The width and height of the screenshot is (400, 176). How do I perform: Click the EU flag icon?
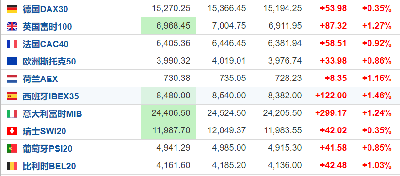click(12, 61)
